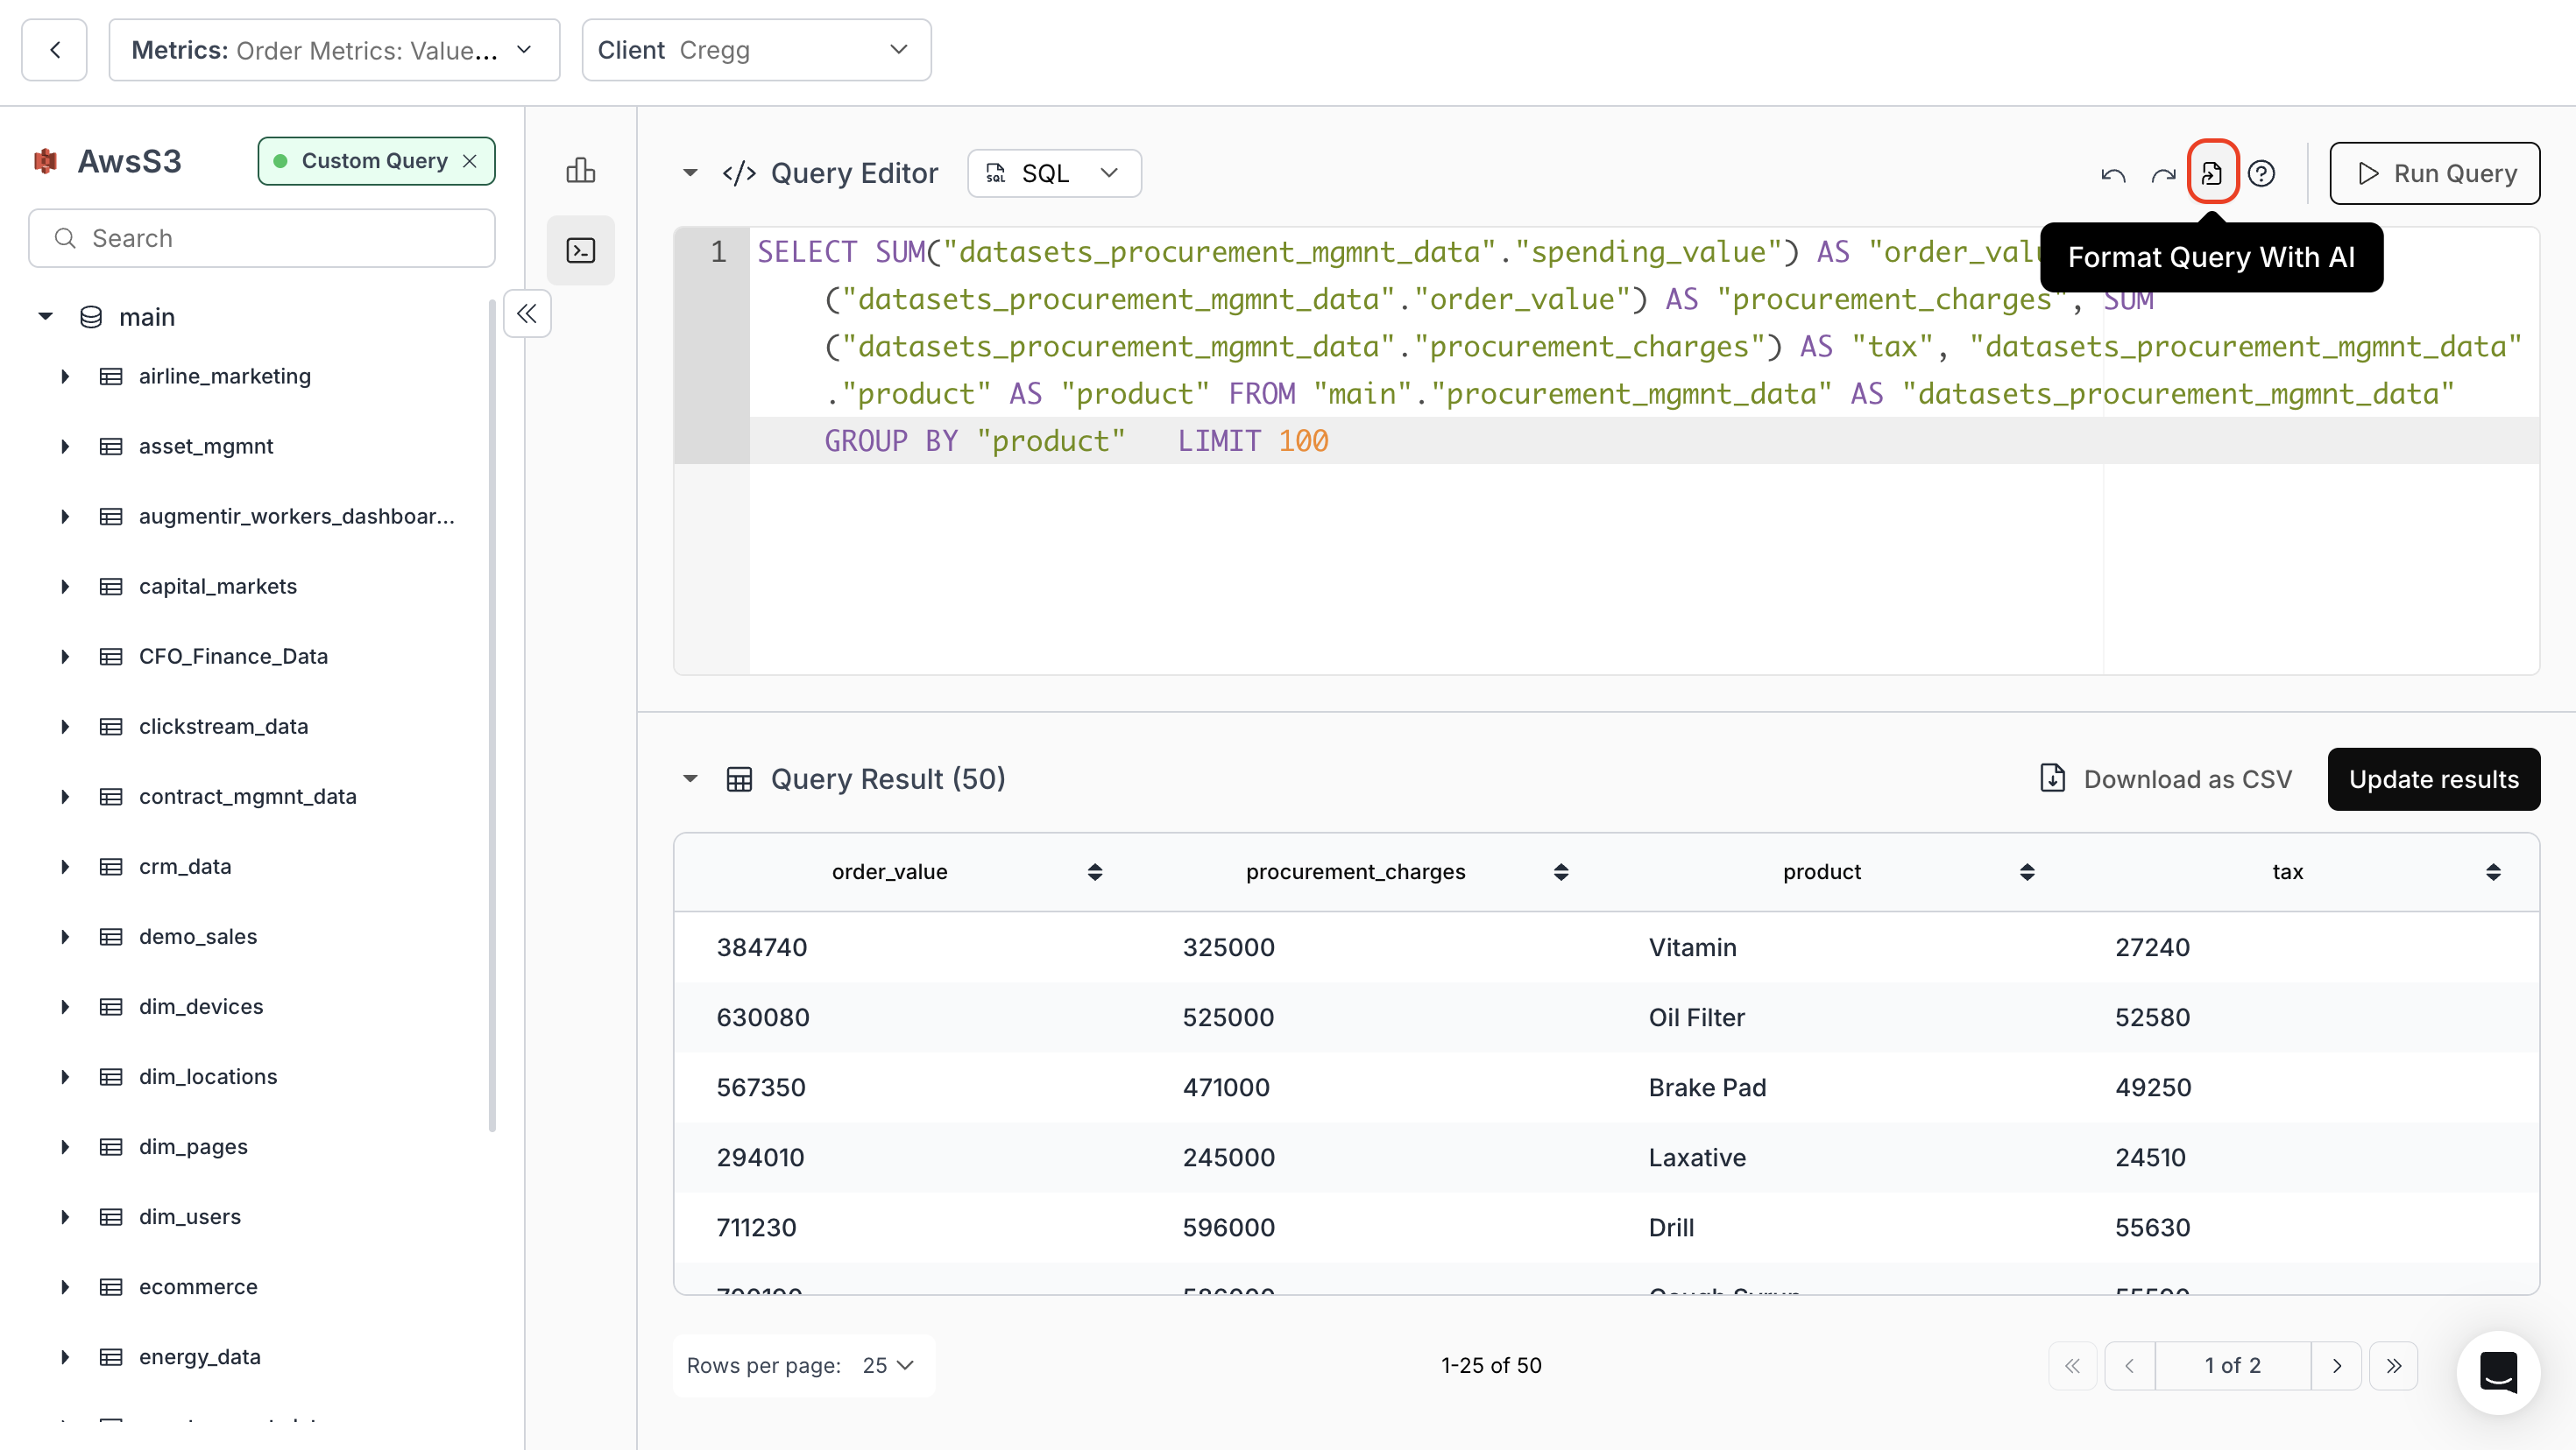Toggle sorting on the order_value column
Viewport: 2576px width, 1450px height.
coord(1095,870)
